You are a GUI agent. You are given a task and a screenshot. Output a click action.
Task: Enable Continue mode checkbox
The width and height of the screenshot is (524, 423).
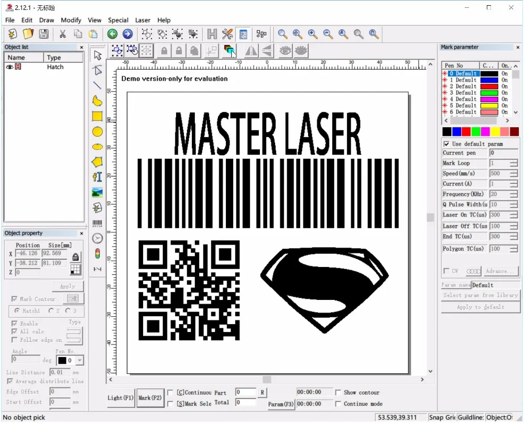point(338,404)
